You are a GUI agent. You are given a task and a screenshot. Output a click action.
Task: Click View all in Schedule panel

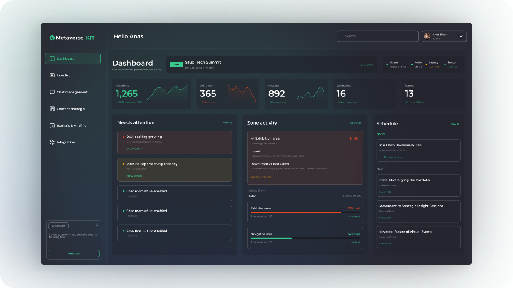tap(454, 124)
